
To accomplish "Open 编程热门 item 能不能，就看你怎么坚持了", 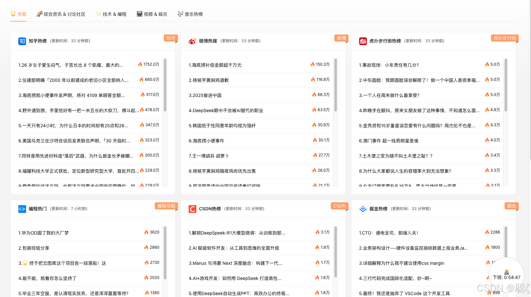I will (47, 278).
